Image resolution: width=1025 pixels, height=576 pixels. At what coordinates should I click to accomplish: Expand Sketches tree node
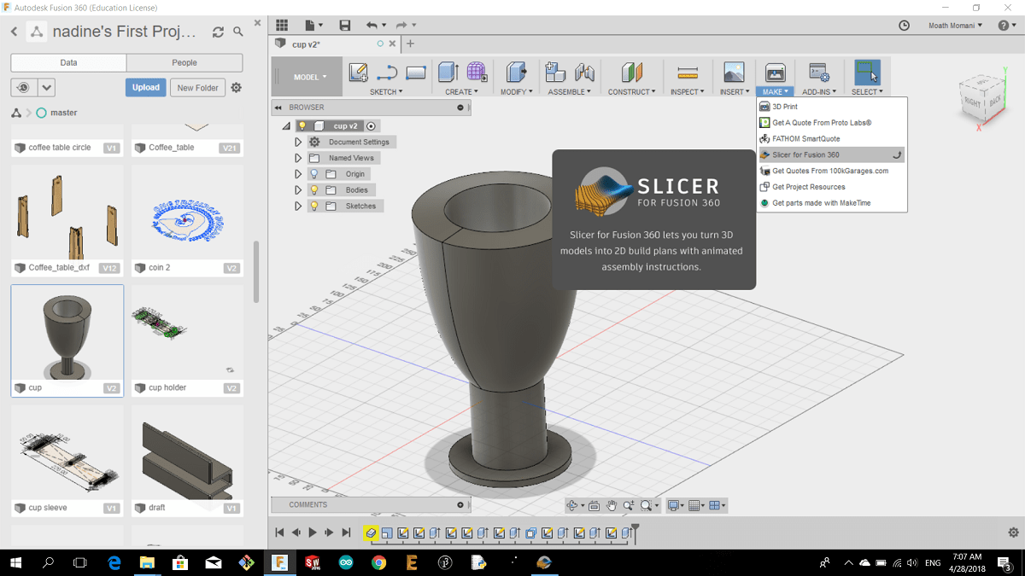pyautogui.click(x=298, y=207)
